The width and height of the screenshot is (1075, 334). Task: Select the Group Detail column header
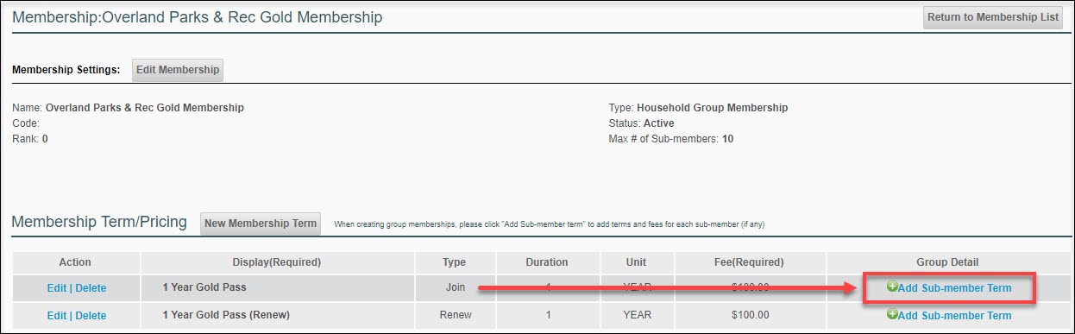(x=948, y=262)
